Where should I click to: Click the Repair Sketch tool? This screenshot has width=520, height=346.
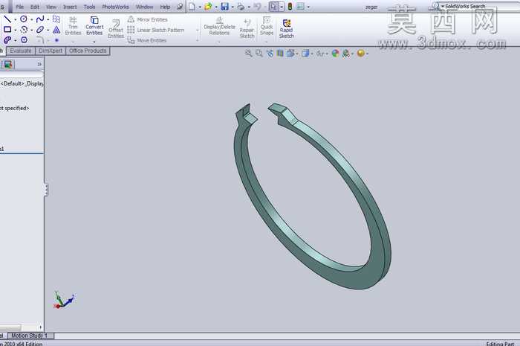247,28
